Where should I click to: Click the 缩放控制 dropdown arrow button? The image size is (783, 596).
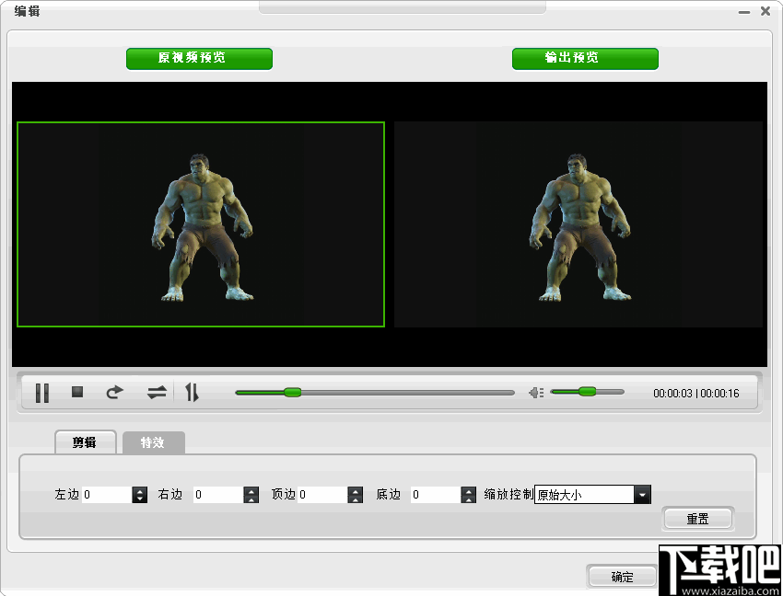pyautogui.click(x=642, y=494)
